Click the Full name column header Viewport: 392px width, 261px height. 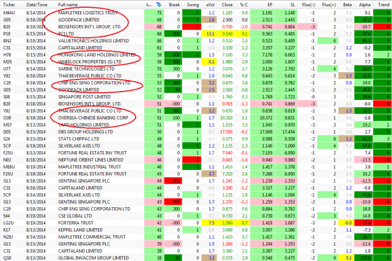[70, 4]
